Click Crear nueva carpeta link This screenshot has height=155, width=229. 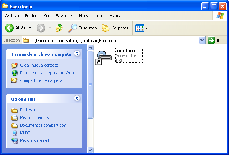pyautogui.click(x=39, y=65)
